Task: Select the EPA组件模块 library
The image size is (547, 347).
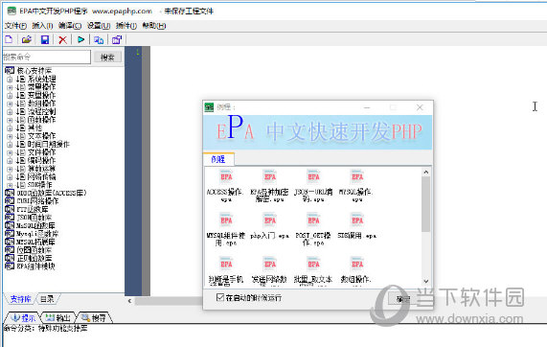Action: (31, 266)
